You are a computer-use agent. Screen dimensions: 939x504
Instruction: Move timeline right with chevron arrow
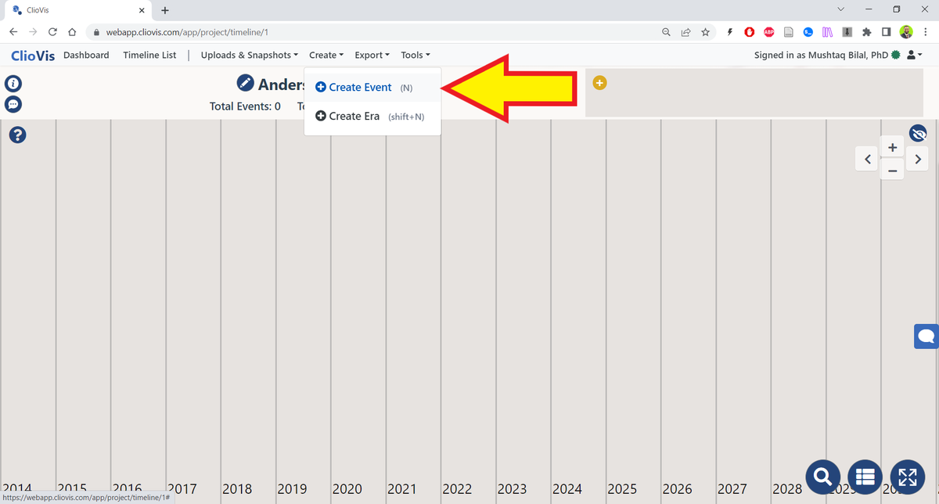pos(917,159)
